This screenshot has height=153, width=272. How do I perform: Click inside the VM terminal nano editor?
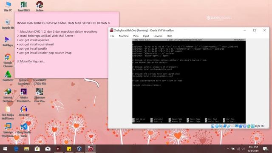pos(189,81)
